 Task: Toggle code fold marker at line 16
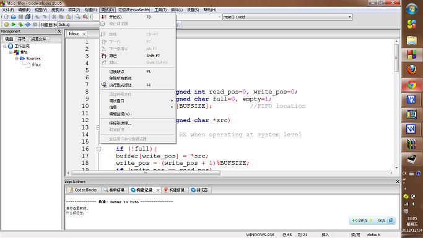tap(98, 149)
